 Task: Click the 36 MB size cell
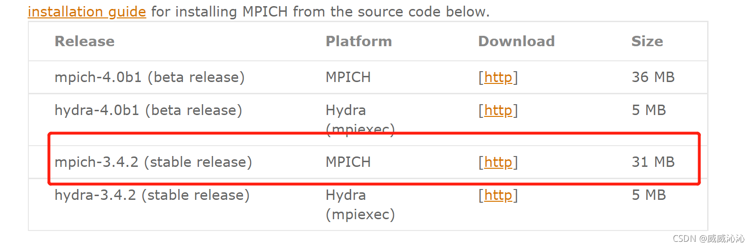[x=653, y=77]
